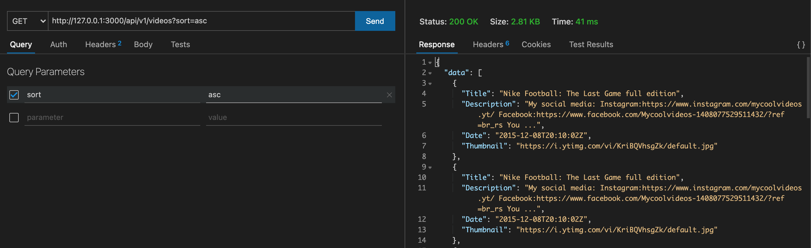Click the Title value on line 4
Image resolution: width=811 pixels, height=248 pixels.
589,93
